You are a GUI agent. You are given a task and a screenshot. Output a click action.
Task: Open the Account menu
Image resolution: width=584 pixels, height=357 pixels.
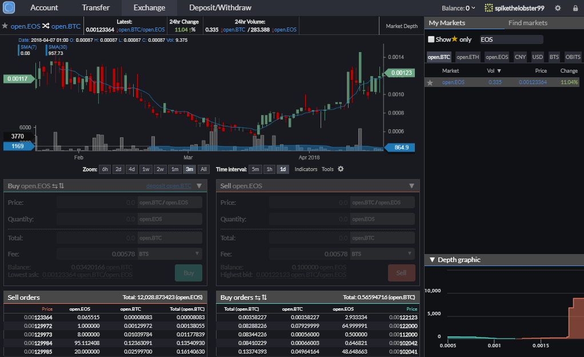click(44, 8)
